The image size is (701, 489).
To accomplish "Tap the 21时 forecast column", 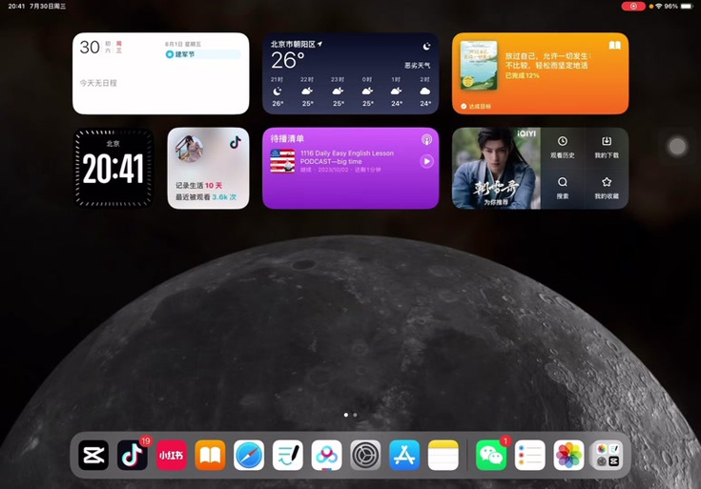I will [x=278, y=92].
